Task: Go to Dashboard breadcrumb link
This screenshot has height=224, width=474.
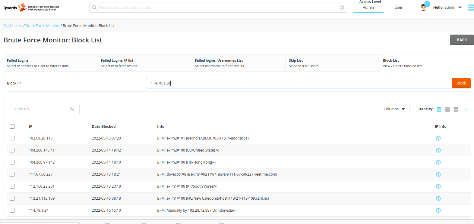Action: [13, 26]
